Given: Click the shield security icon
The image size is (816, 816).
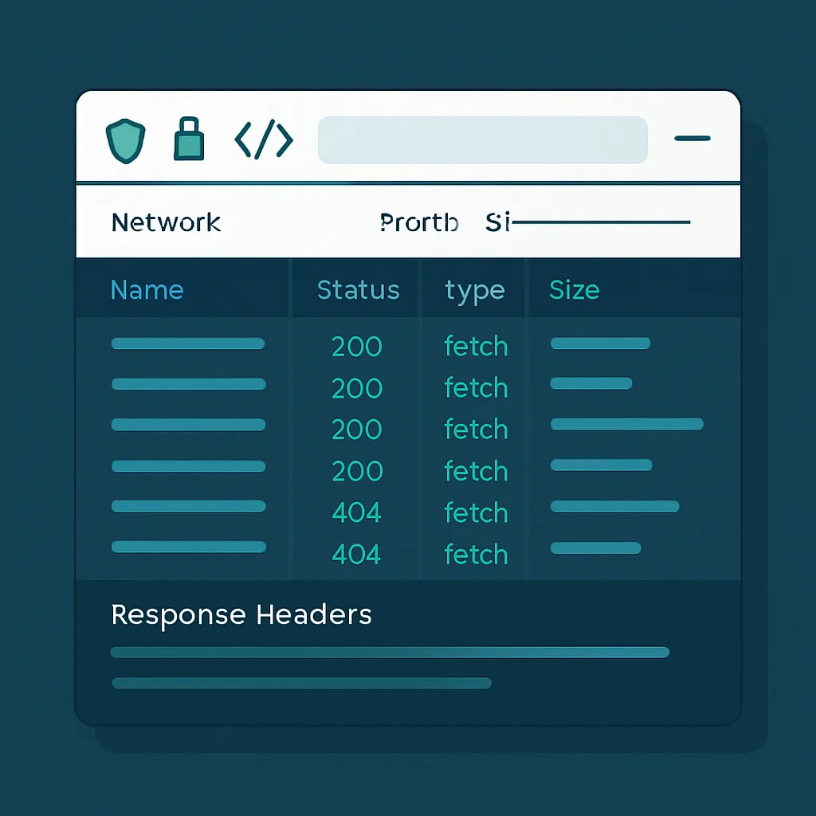Looking at the screenshot, I should (125, 141).
